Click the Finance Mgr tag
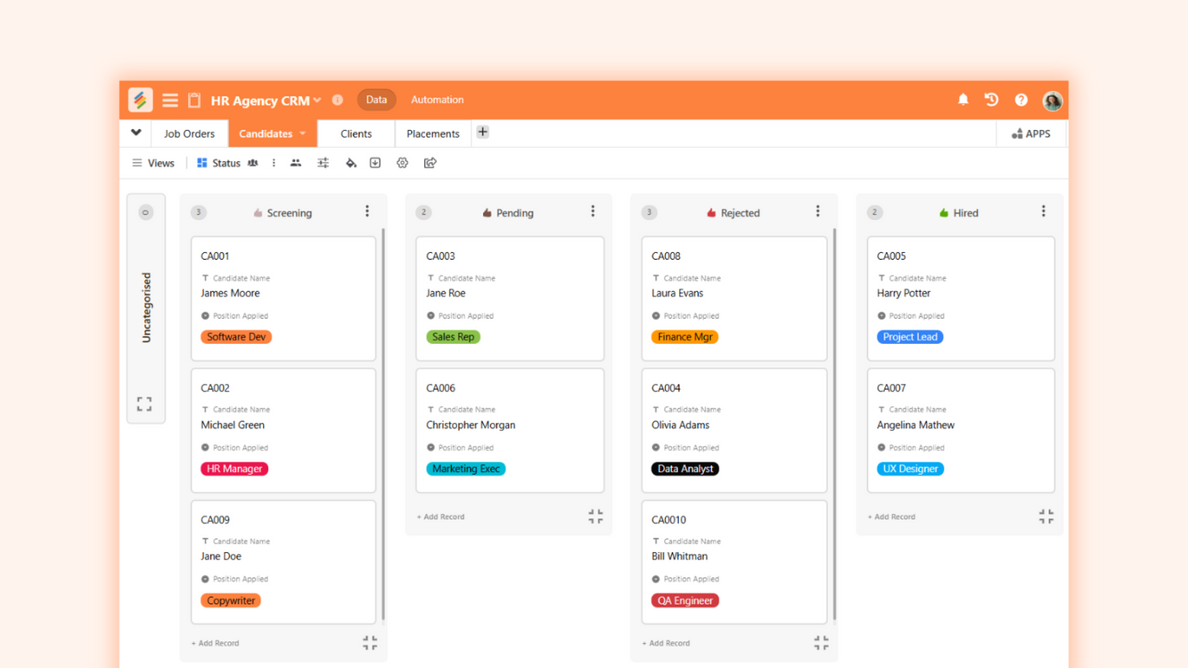The width and height of the screenshot is (1188, 668). tap(684, 337)
